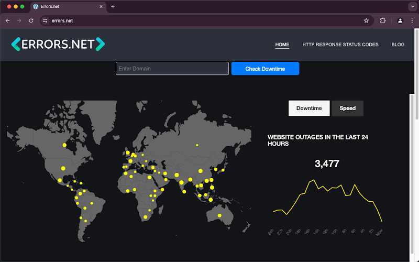
Task: Close the Errors.net tab
Action: click(101, 6)
